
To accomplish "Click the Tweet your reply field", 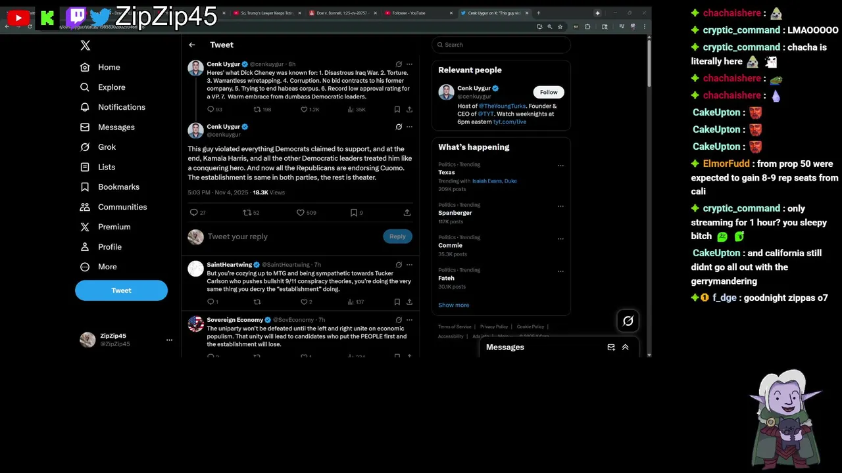I will tap(293, 236).
